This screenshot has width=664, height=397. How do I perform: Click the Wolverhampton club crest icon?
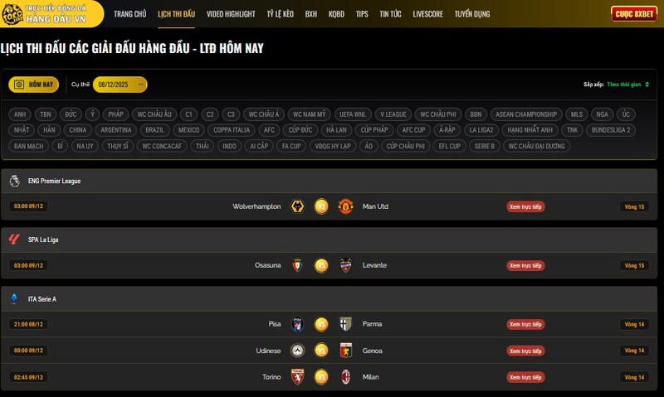pyautogui.click(x=297, y=206)
